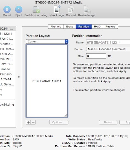130x150 pixels.
Task: Select sidebar item ending rbie MB...
Action: (x=8, y=59)
